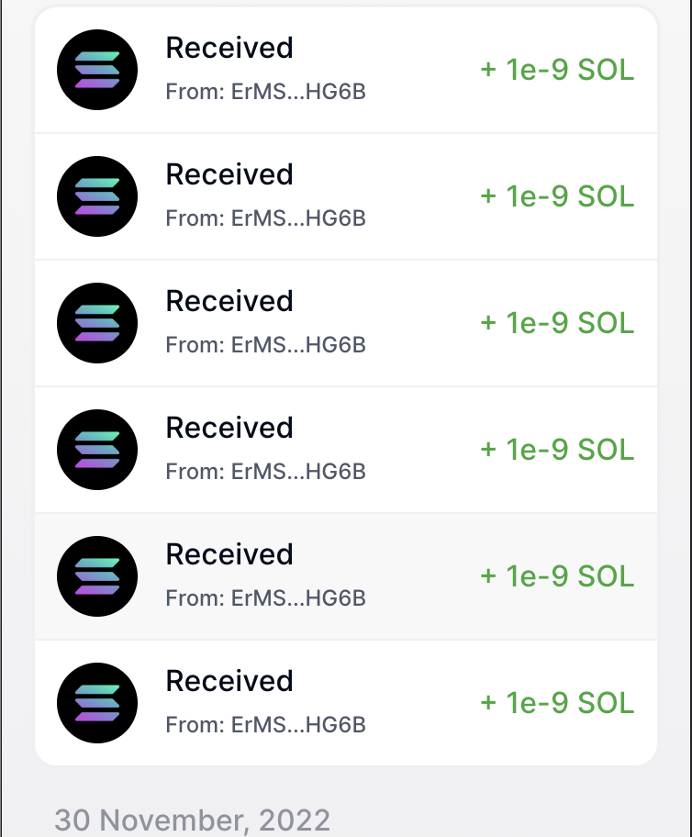
Task: Select the + 1e-9 SOL value on the fourth transaction
Action: coord(556,449)
